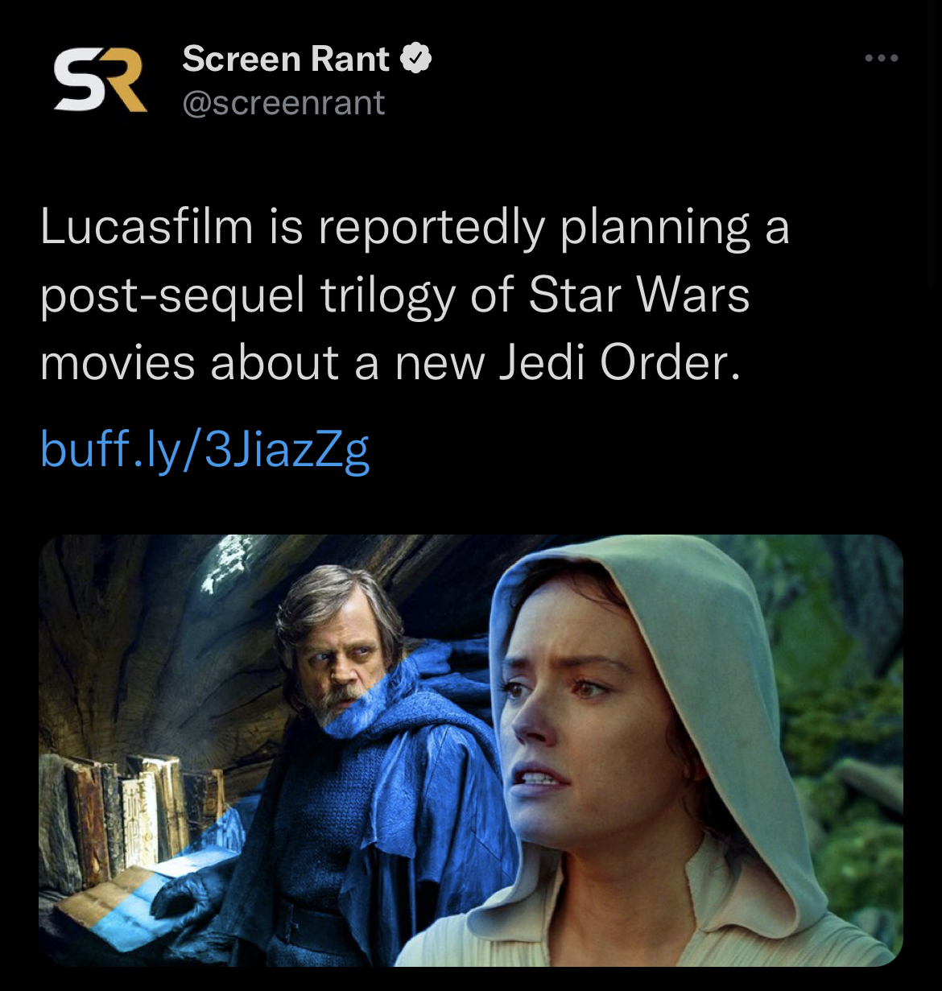Viewport: 942px width, 991px height.
Task: Follow the buff.ly/3JiazZg link
Action: [205, 449]
